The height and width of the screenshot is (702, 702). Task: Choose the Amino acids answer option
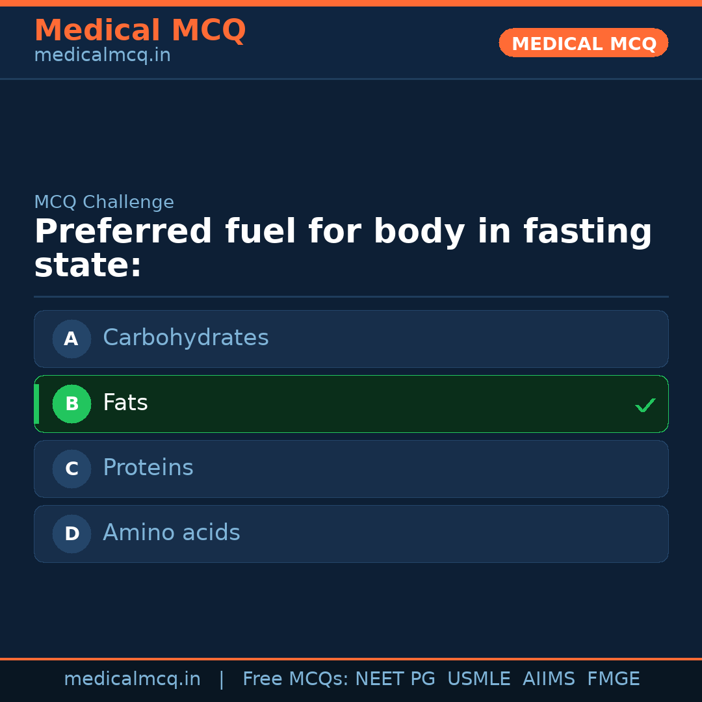351,534
